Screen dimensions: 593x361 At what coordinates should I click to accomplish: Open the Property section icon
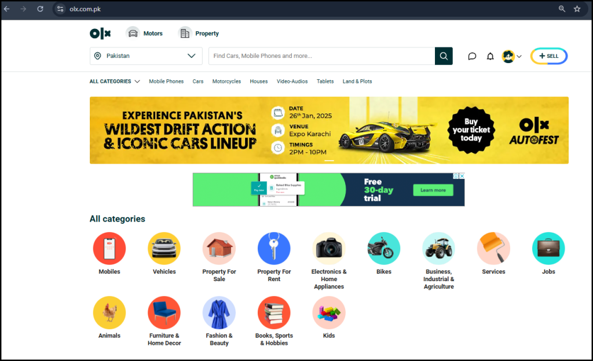point(185,33)
